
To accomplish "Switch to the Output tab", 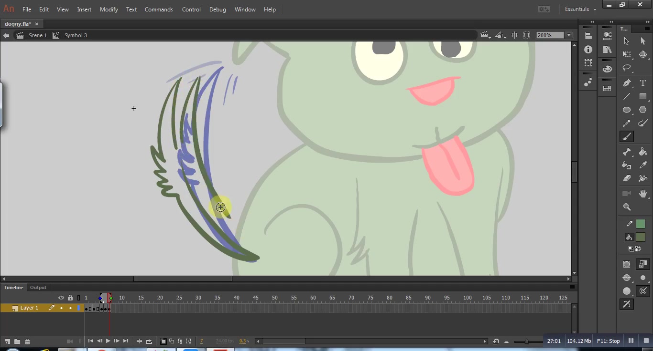I will tap(38, 287).
